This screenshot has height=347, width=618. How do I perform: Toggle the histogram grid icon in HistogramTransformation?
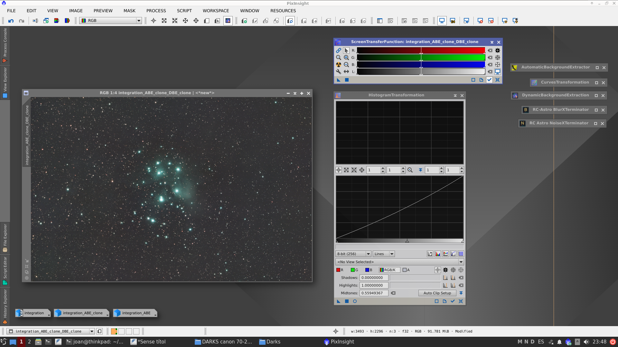(x=461, y=254)
